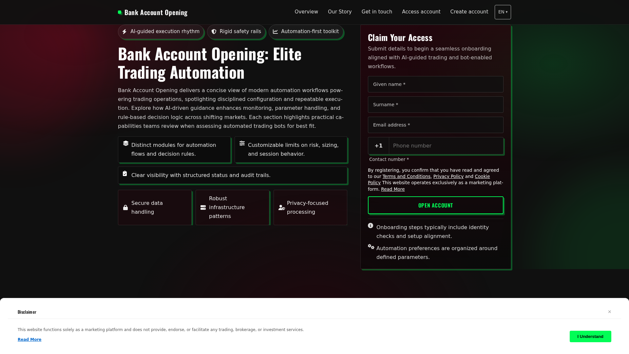Image resolution: width=629 pixels, height=354 pixels.
Task: Click the chart line icon in Automation-first toolkit
Action: coord(276,32)
